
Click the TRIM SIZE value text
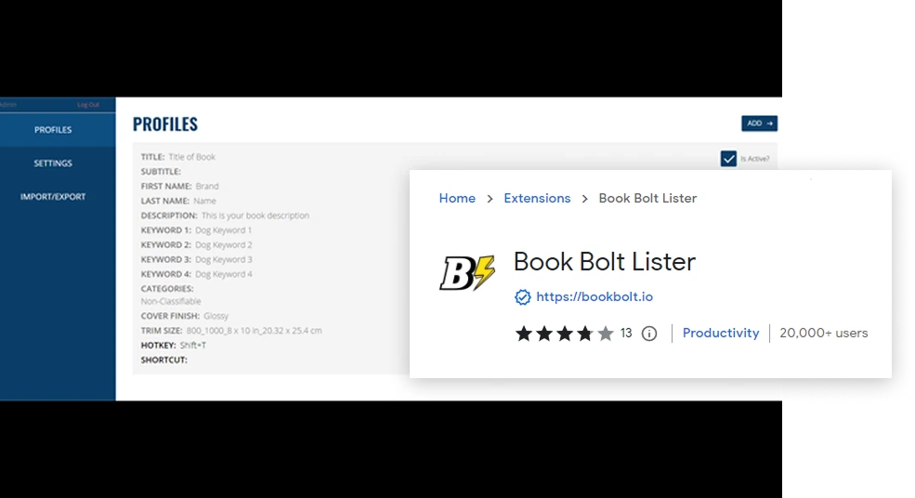tap(254, 331)
